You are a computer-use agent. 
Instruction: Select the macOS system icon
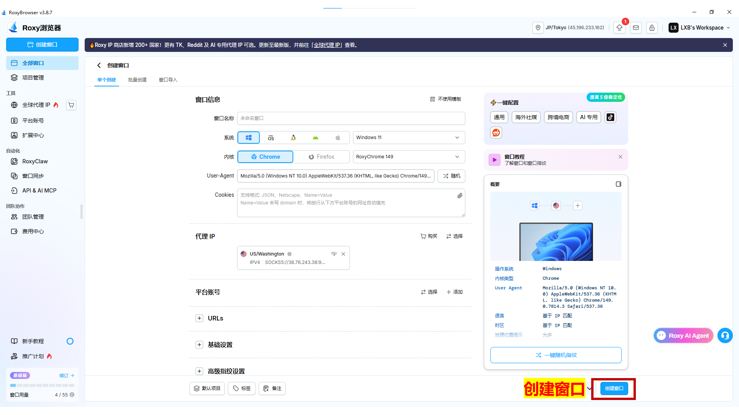coord(271,138)
